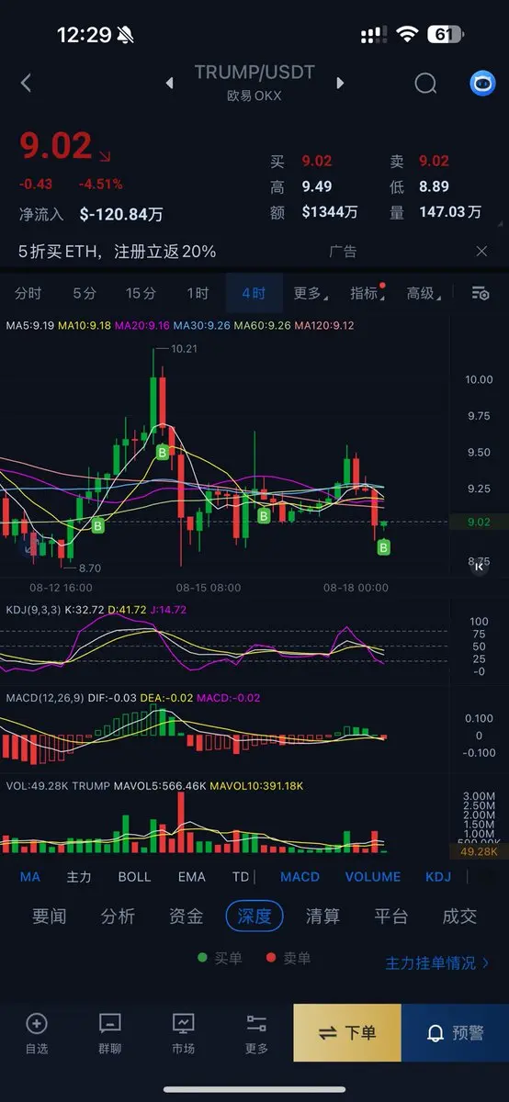509x1102 pixels.
Task: Tap the 8.70 low price label
Action: click(x=89, y=568)
